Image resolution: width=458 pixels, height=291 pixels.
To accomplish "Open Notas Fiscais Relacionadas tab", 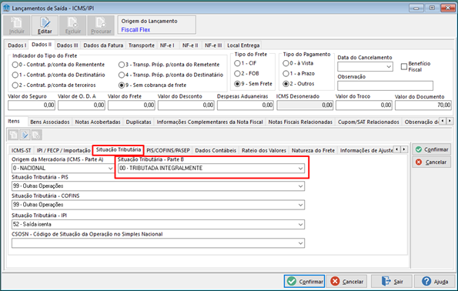I will [x=300, y=122].
